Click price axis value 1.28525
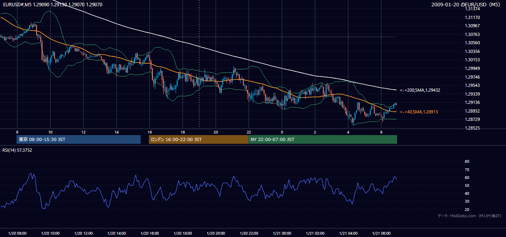This screenshot has width=506, height=237. (x=472, y=128)
